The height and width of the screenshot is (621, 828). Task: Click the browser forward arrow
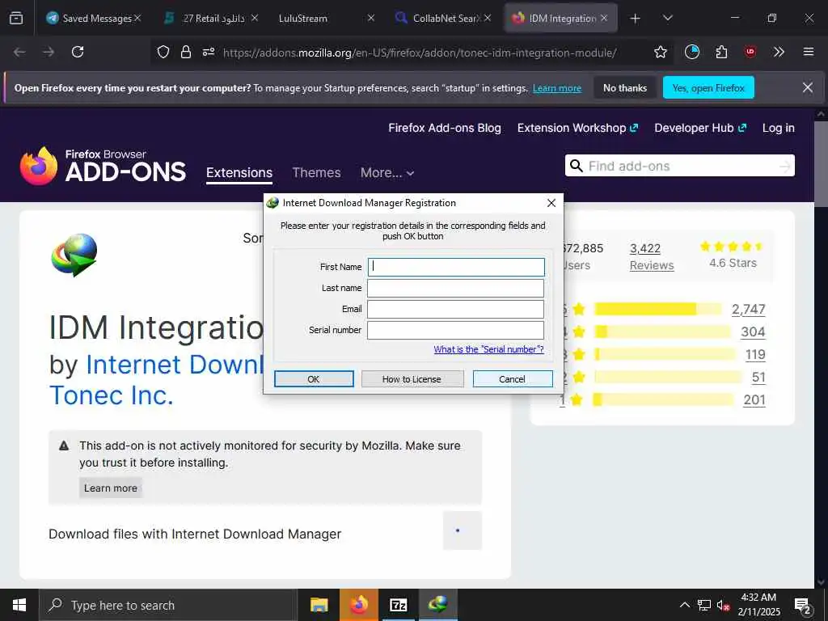coord(49,52)
